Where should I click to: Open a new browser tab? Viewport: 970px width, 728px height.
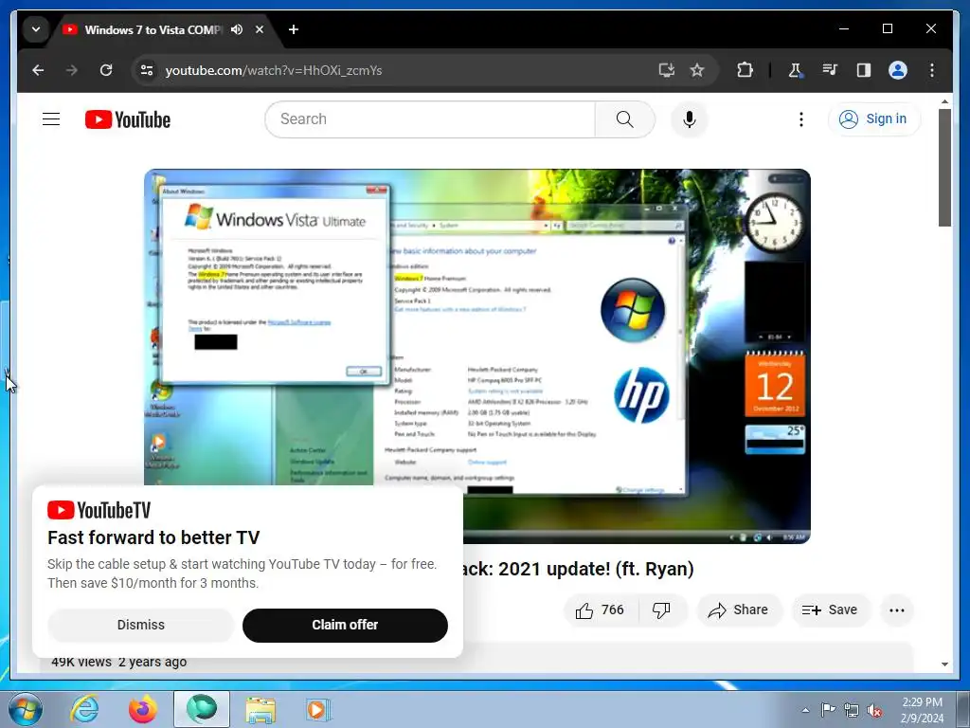(294, 29)
